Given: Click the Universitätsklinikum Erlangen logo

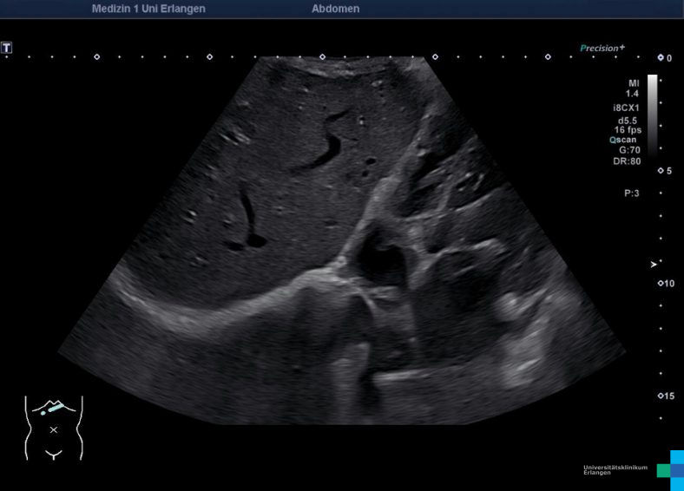Looking at the screenshot, I should (633, 470).
